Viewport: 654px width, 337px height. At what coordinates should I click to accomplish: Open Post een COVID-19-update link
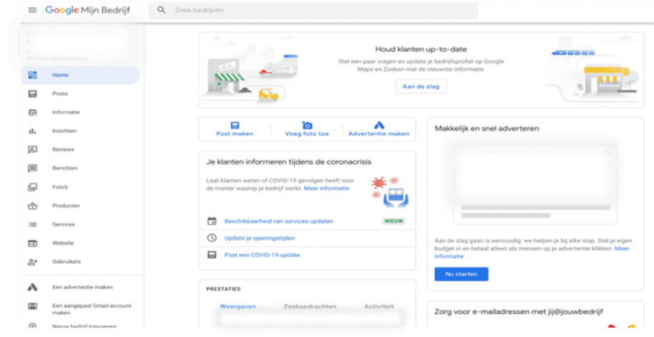pyautogui.click(x=262, y=255)
